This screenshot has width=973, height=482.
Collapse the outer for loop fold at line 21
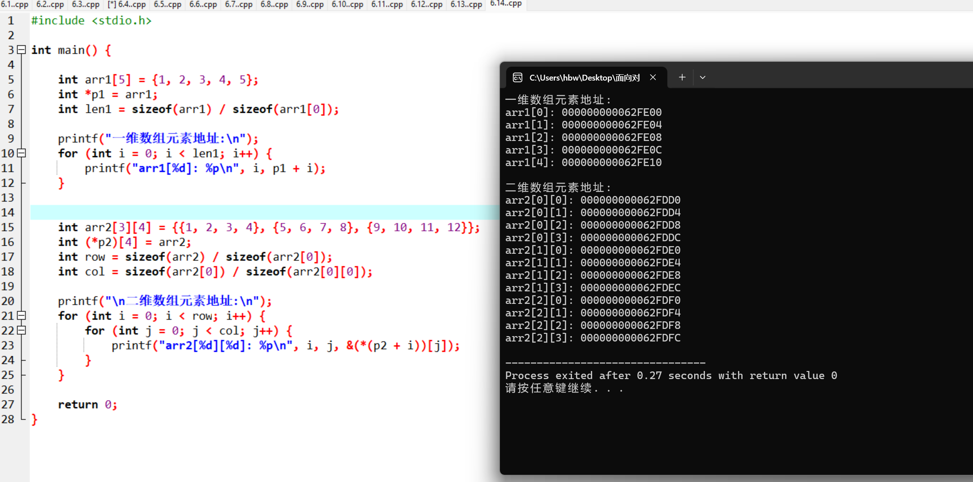point(21,316)
